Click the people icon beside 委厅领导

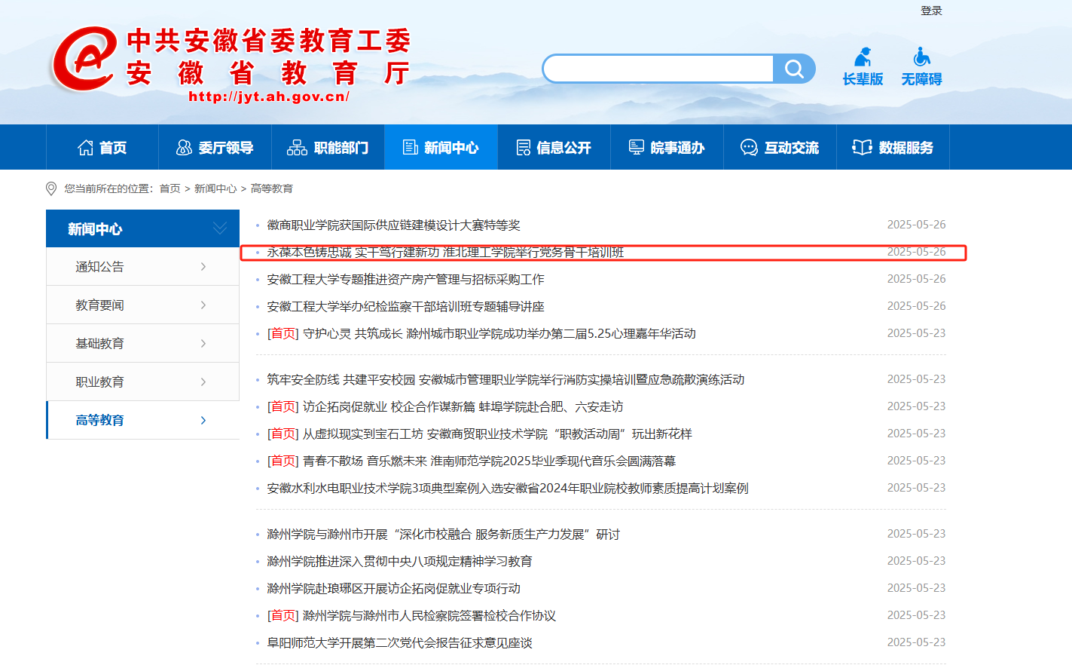coord(184,148)
